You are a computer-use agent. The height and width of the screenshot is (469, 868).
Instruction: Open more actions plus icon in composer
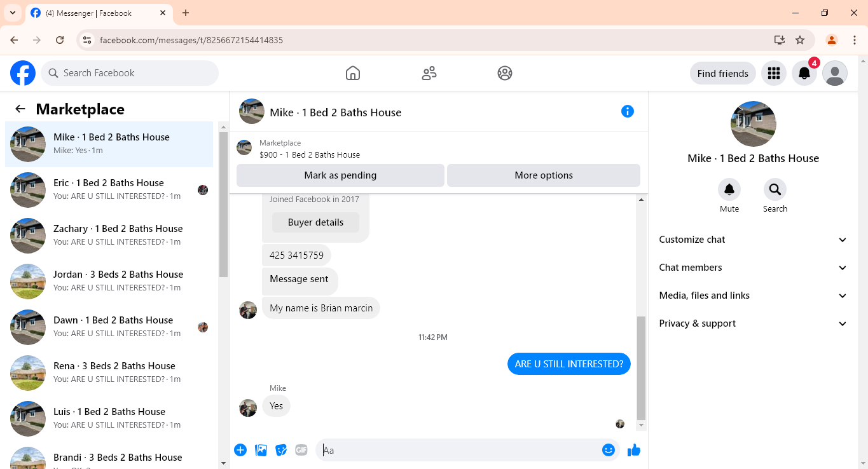click(240, 450)
